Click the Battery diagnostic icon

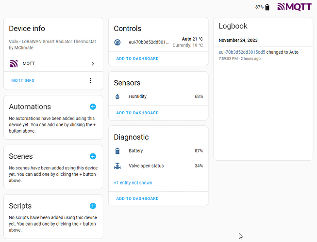pos(117,151)
